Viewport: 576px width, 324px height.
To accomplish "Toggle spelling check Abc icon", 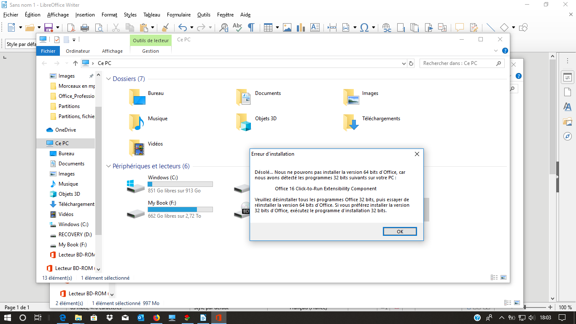I will 237,27.
